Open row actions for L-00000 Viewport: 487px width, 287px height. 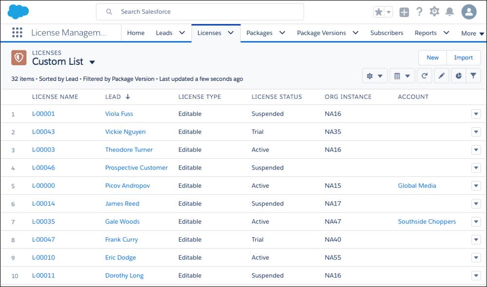click(476, 186)
